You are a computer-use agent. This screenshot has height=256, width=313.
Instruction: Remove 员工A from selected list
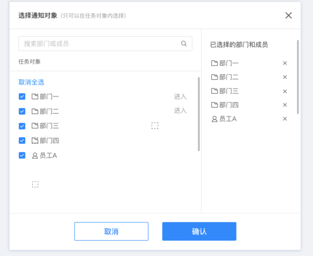click(x=285, y=119)
